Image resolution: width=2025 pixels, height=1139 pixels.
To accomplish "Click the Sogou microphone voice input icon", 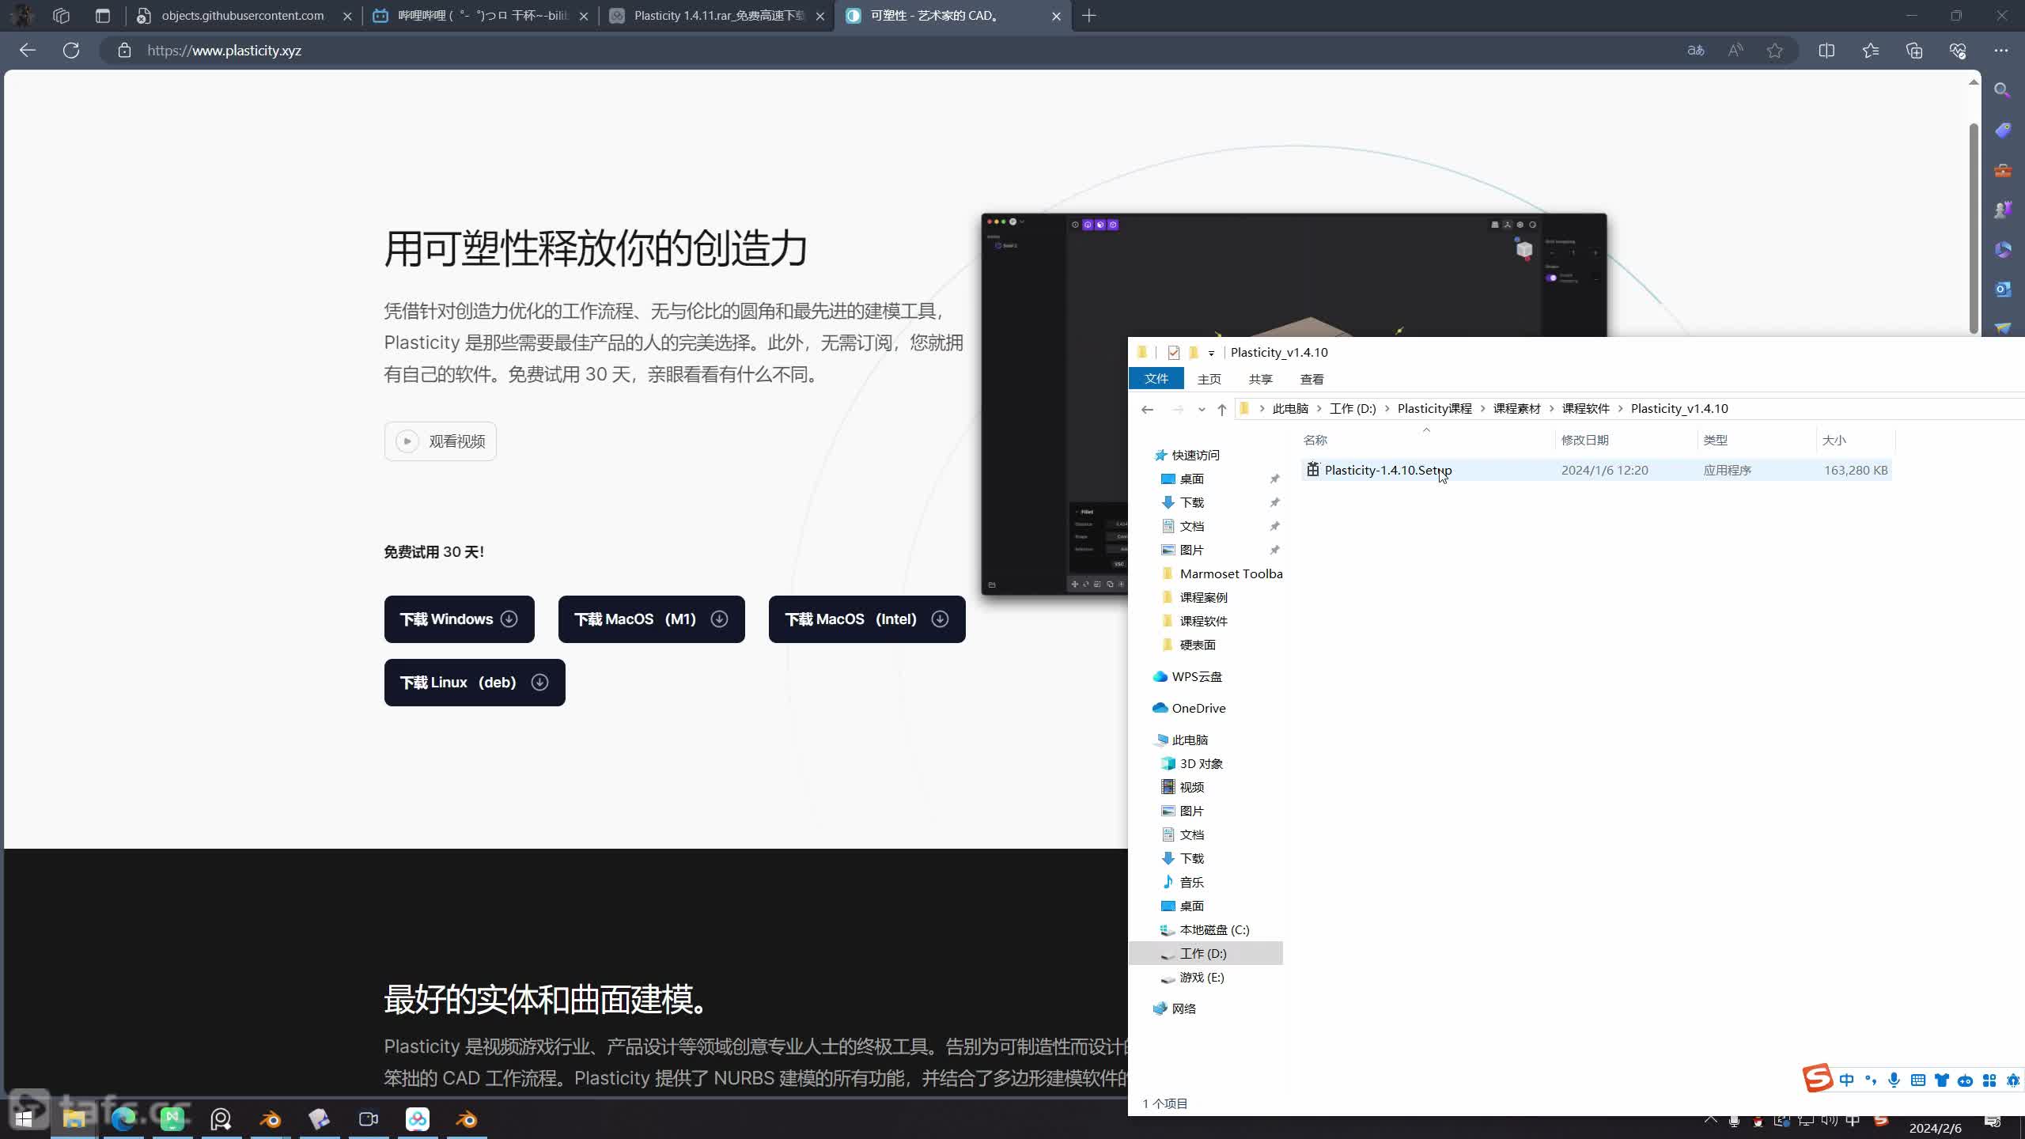I will tap(1894, 1080).
